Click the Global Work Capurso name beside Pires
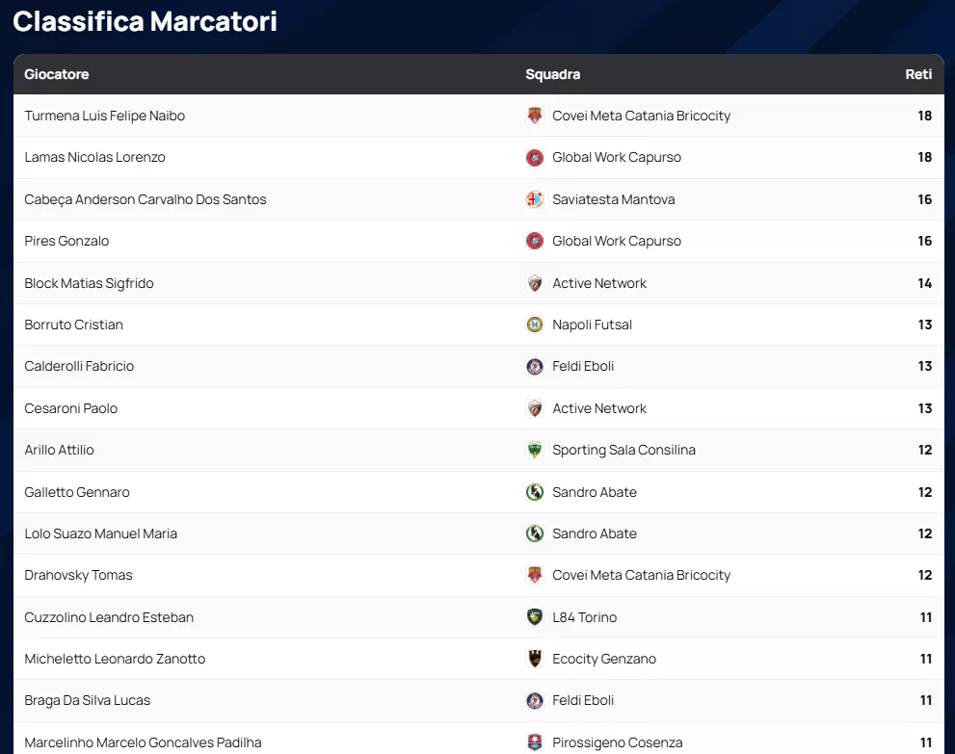The height and width of the screenshot is (754, 955). (616, 241)
